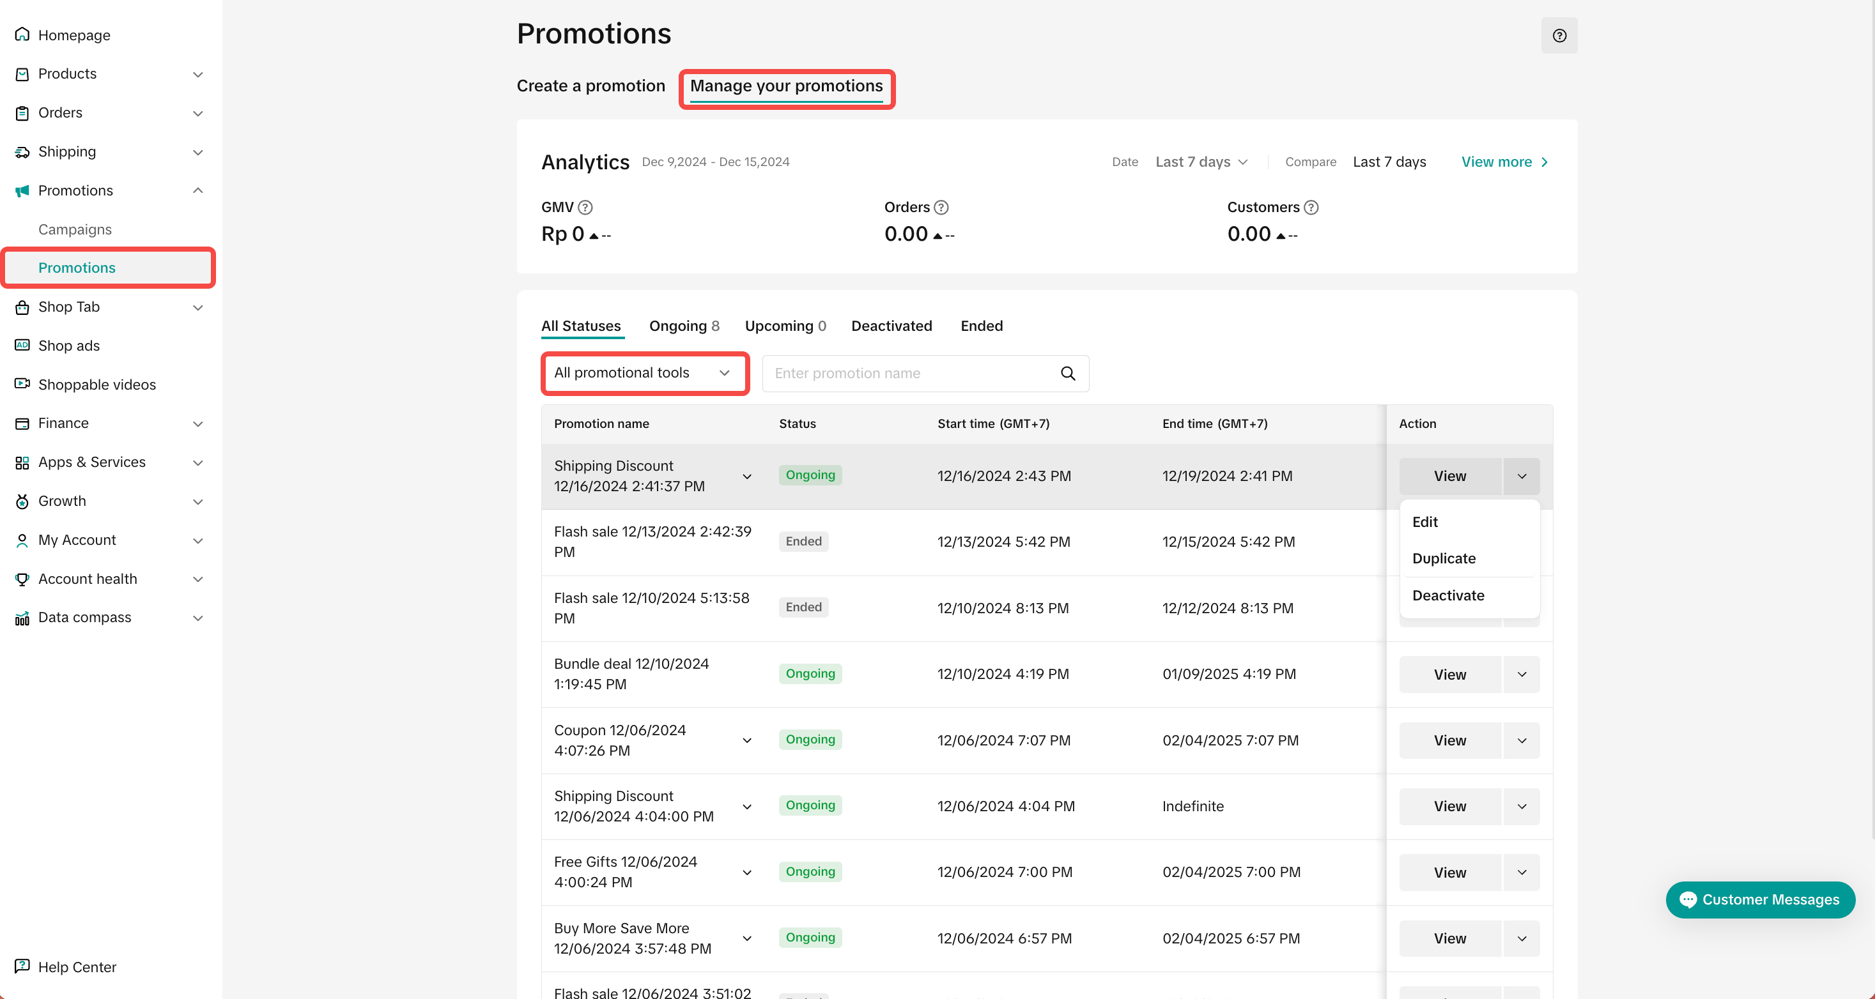Expand the Coupon 12/06/2024 promotion row
Viewport: 1875px width, 999px height.
click(x=747, y=740)
